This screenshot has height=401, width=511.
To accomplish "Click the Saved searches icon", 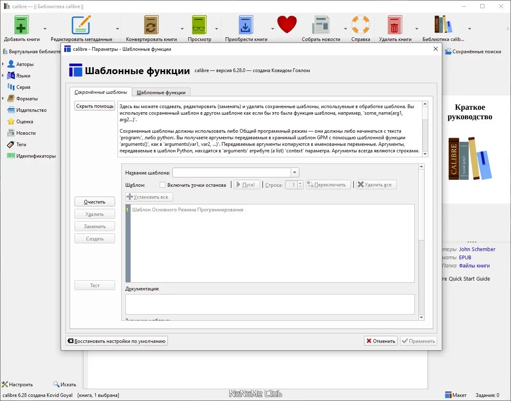I will coord(448,52).
